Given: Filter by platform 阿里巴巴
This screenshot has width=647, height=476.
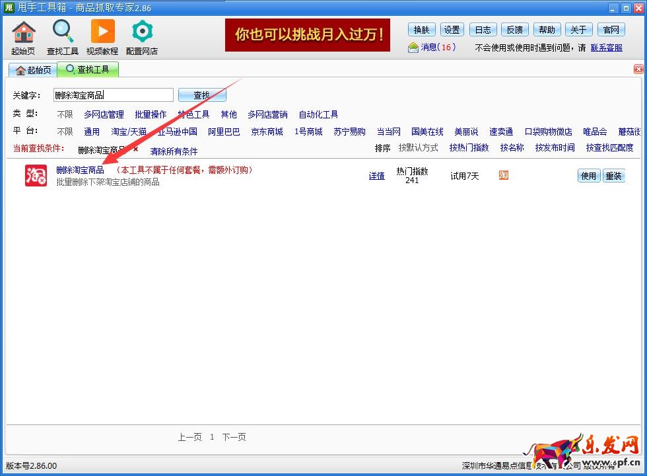Looking at the screenshot, I should (x=224, y=132).
